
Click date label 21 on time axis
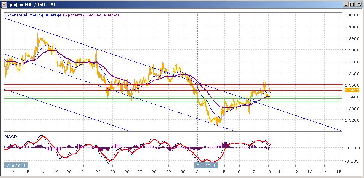click(83, 172)
